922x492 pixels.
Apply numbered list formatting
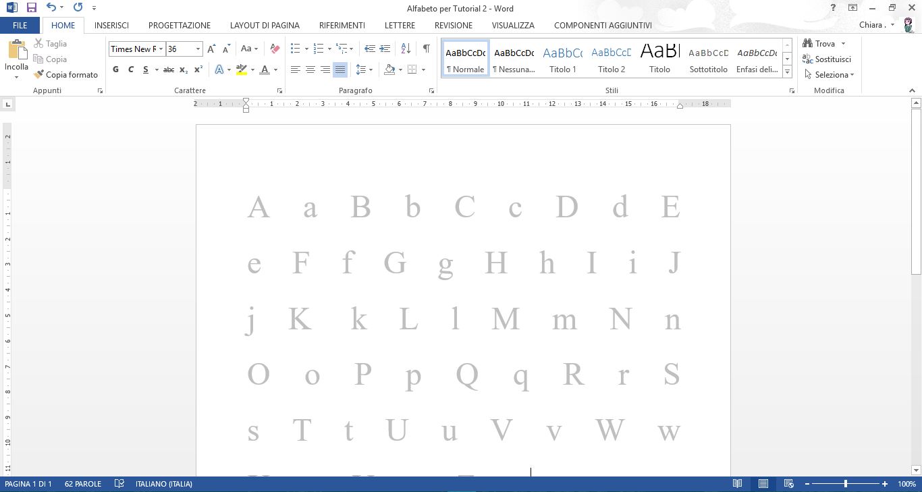coord(319,49)
